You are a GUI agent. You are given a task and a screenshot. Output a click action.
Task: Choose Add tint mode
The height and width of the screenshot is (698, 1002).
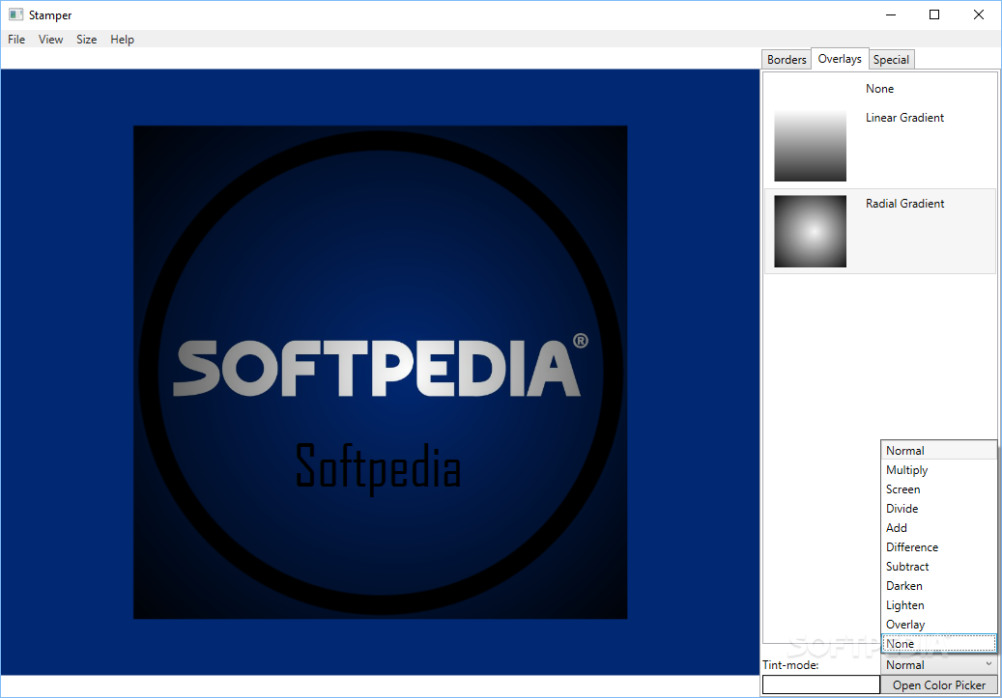939,527
